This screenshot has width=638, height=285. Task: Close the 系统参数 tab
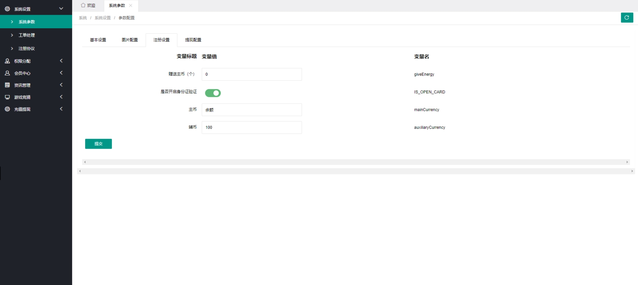point(131,5)
